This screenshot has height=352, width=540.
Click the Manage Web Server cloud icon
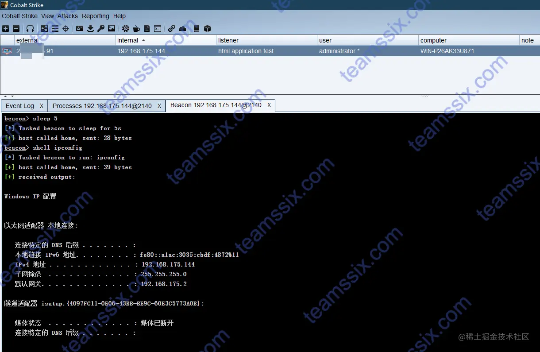click(x=182, y=28)
